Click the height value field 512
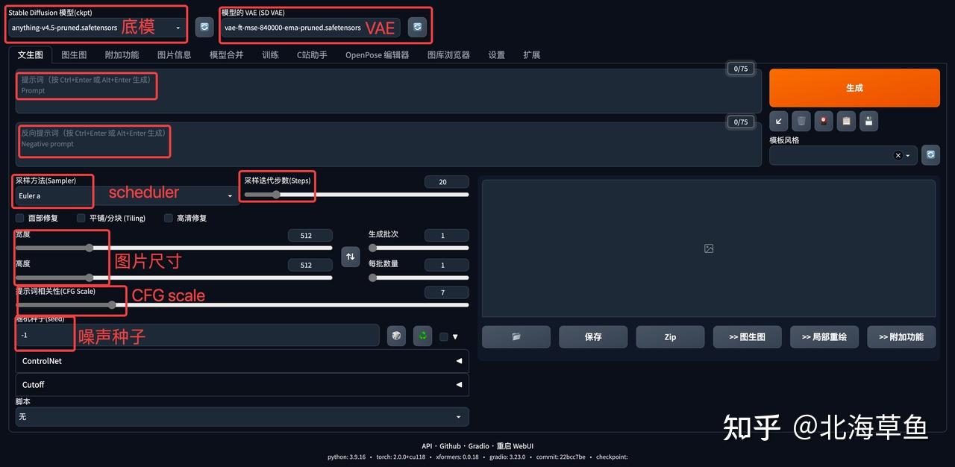 pyautogui.click(x=310, y=265)
